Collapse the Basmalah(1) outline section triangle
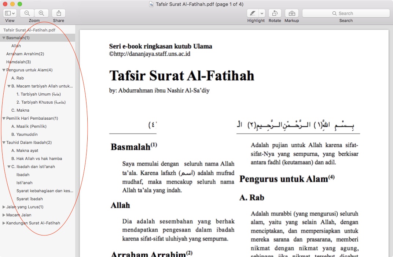 4,38
